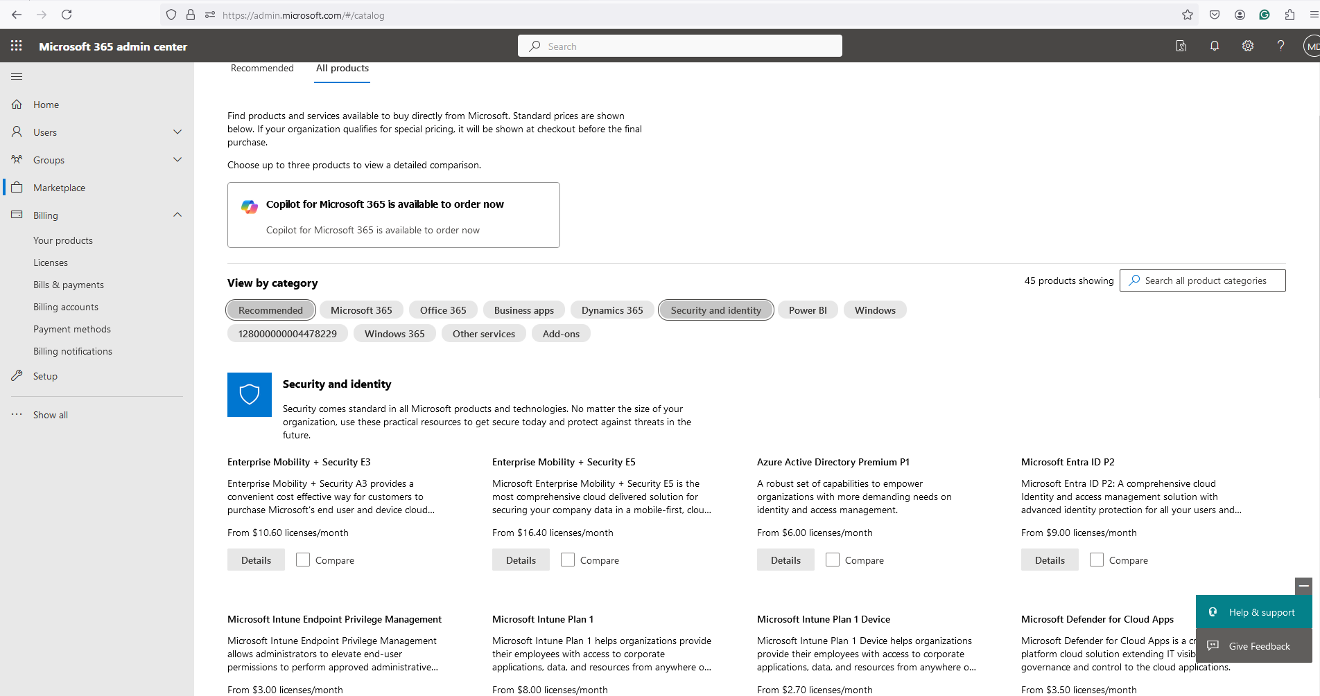Click the Show all ellipsis icon
The height and width of the screenshot is (696, 1320).
(17, 414)
